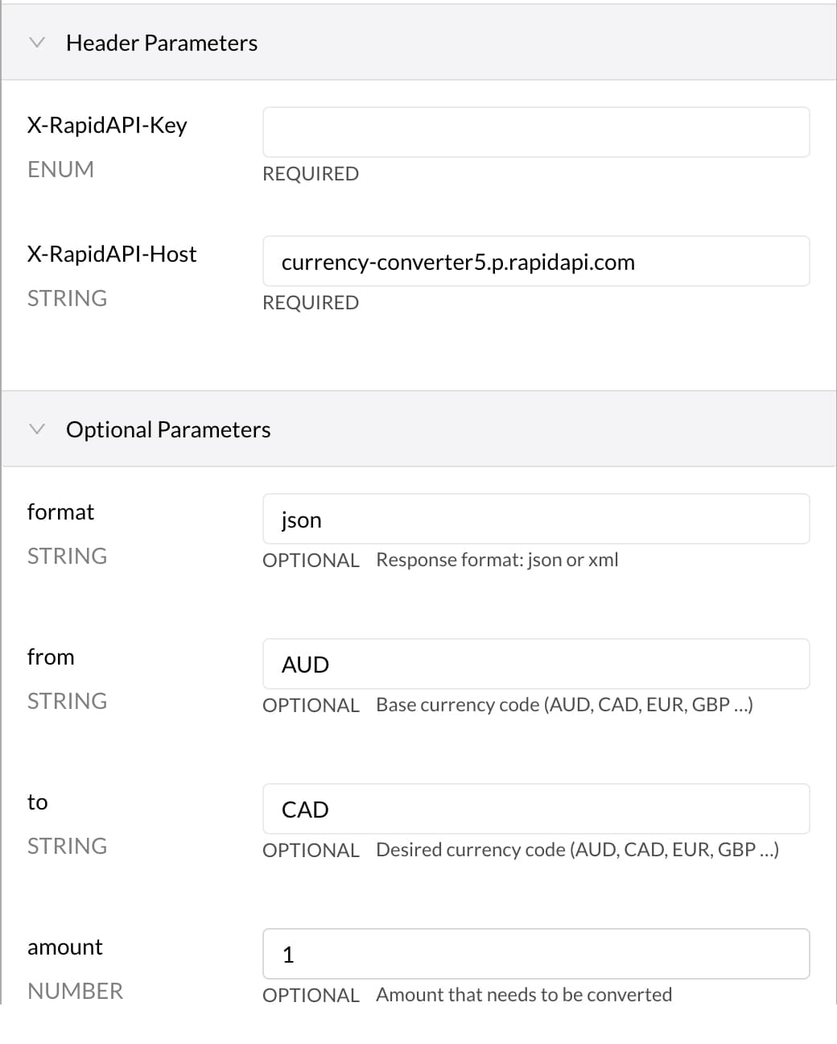Collapse the Optional Parameters section chevron
Viewport: 837px width, 1044px height.
coord(36,429)
